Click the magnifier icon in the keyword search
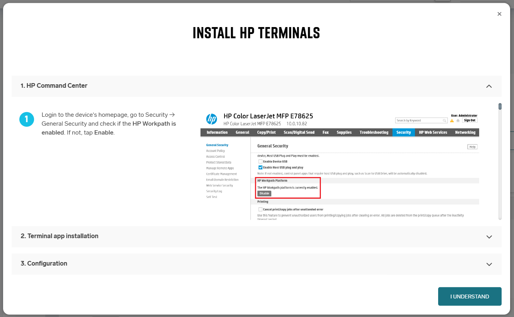Image resolution: width=514 pixels, height=317 pixels. coord(445,121)
